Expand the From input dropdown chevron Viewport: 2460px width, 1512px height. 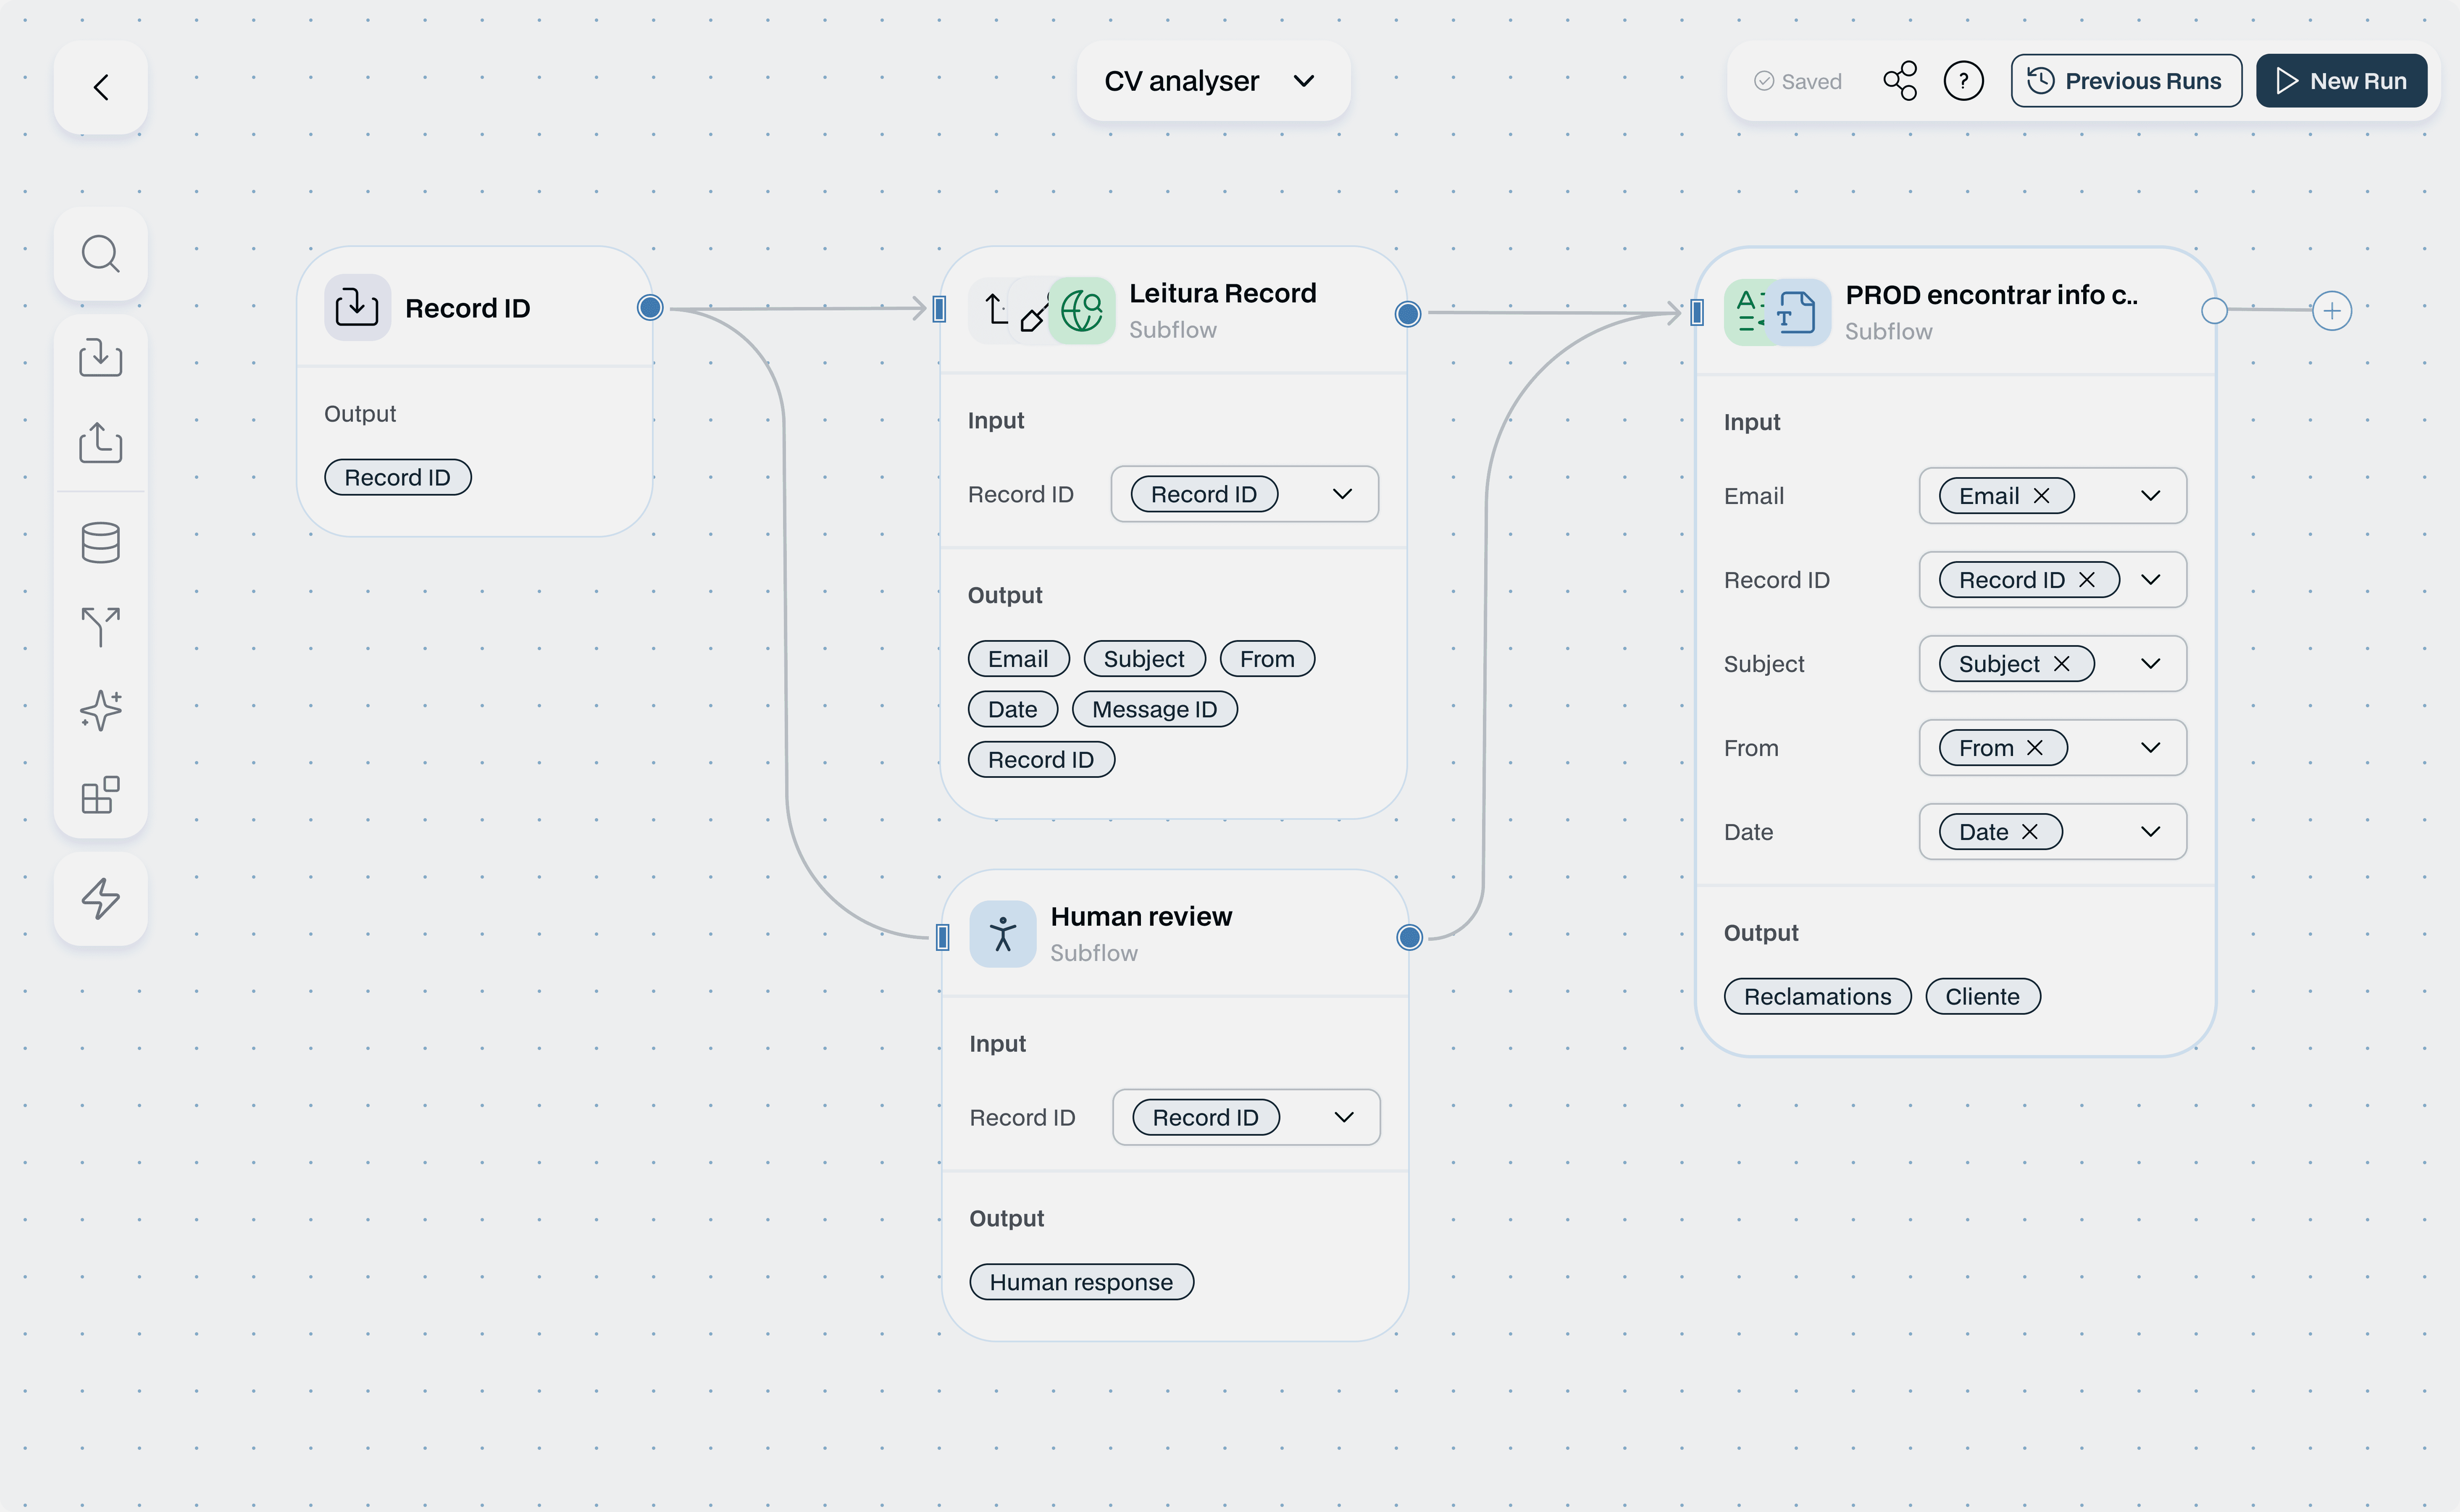coord(2151,748)
